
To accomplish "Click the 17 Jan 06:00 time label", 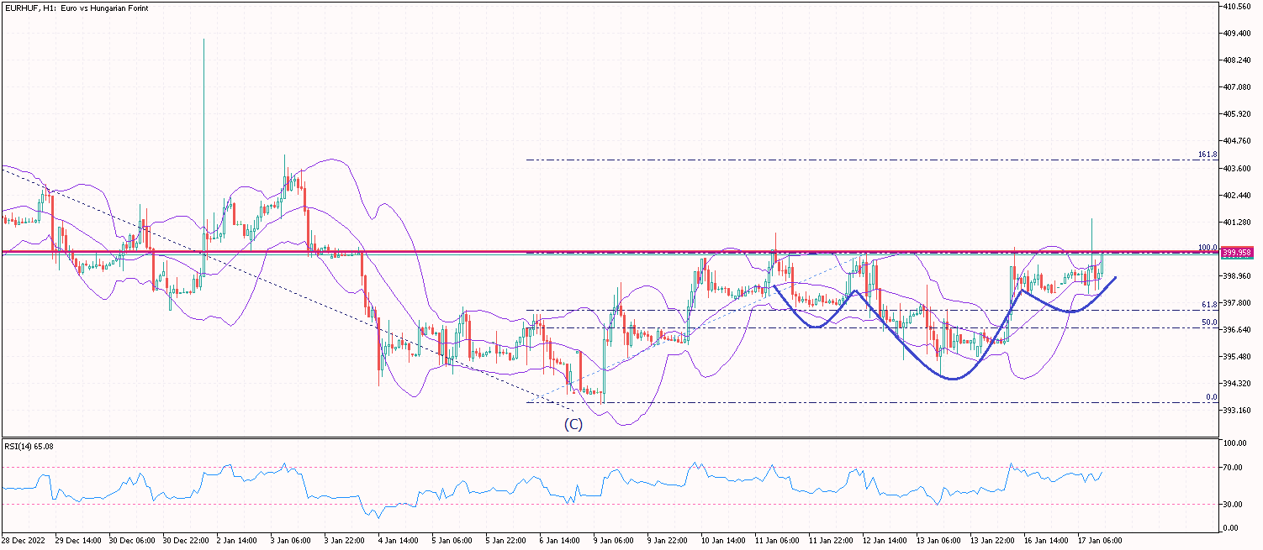I will (1100, 542).
